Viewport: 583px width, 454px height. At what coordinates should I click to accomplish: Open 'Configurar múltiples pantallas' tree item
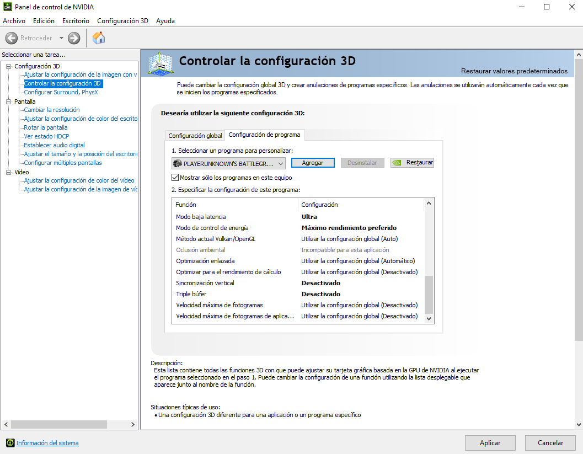63,163
